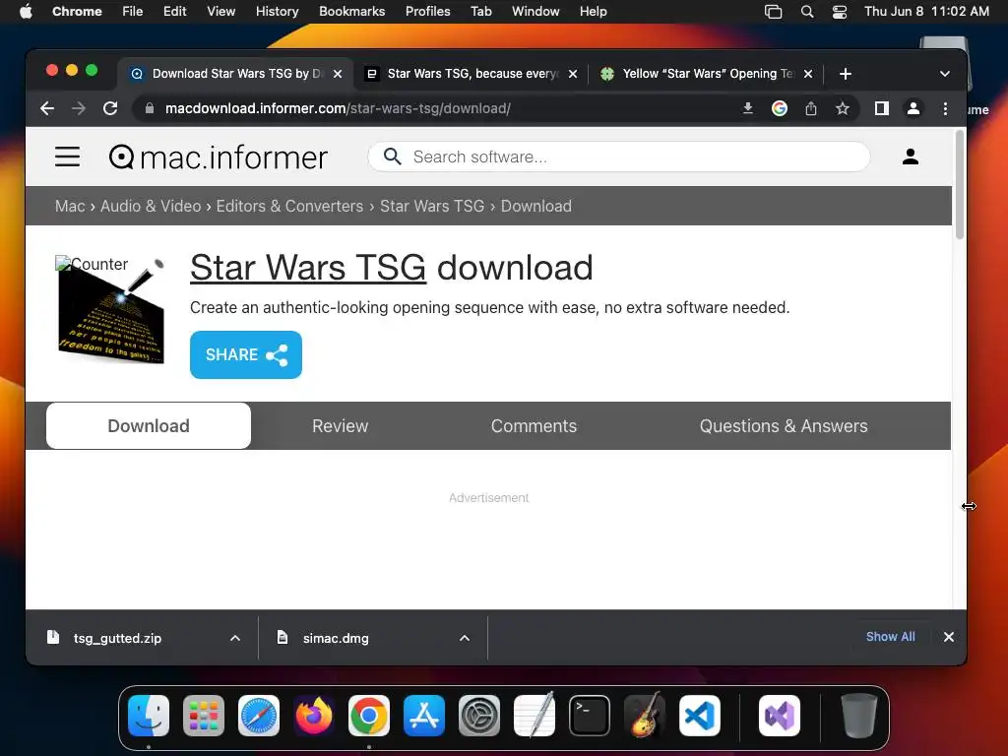Viewport: 1008px width, 756px height.
Task: Click the install/download icon in the address bar
Action: (x=748, y=108)
